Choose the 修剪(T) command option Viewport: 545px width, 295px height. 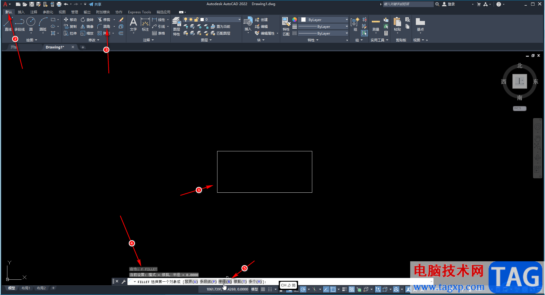pos(240,282)
